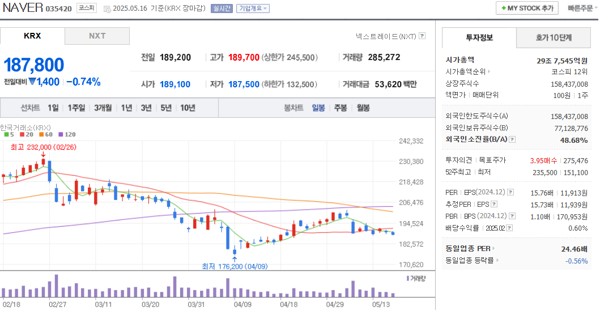Click the 시가총액 value 29조 7,545억원

562,61
